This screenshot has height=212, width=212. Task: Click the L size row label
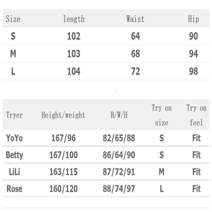[13, 71]
